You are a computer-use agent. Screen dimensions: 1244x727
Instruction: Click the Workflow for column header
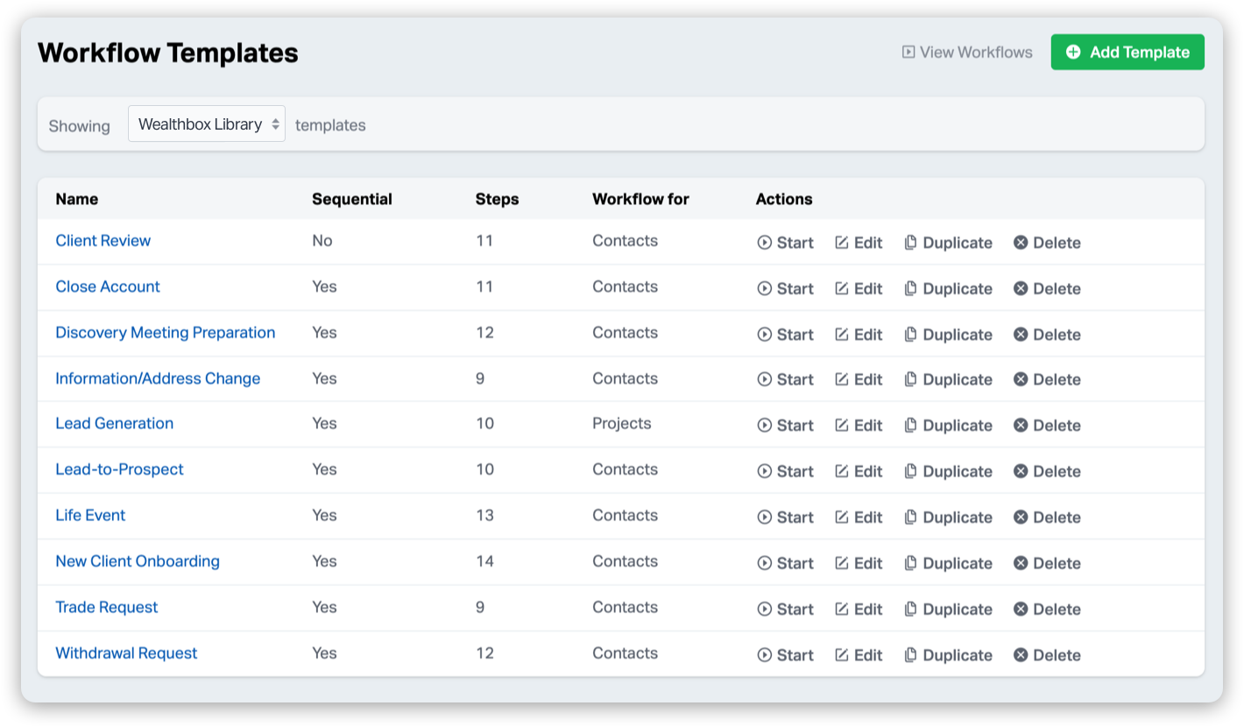point(640,199)
